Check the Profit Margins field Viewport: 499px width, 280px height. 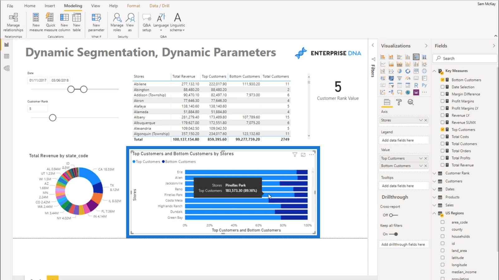(x=443, y=101)
